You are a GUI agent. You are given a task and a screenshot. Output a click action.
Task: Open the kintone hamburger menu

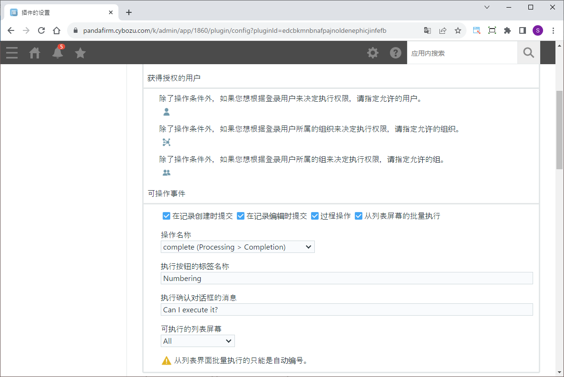12,53
